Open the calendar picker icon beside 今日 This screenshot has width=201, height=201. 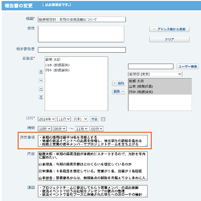(x=103, y=119)
